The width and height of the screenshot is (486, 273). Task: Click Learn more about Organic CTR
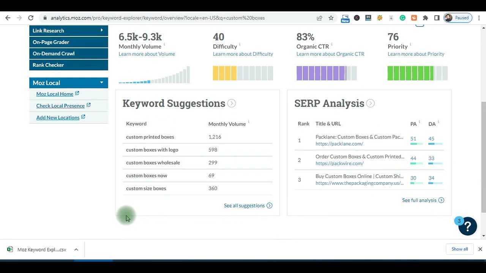pyautogui.click(x=330, y=54)
